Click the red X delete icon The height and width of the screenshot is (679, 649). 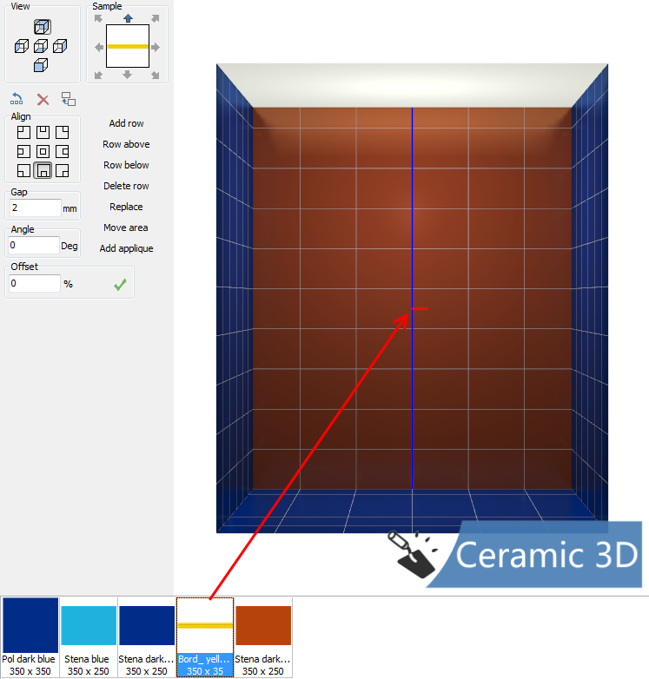pos(43,100)
